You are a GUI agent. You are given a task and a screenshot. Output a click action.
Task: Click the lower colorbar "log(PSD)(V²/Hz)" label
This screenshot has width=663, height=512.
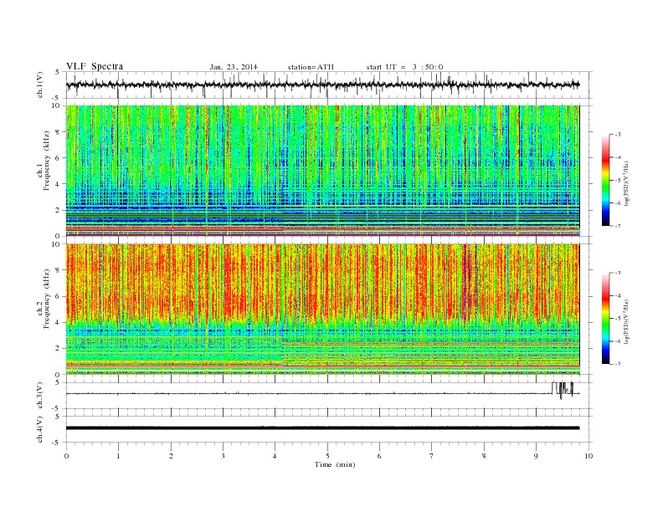(627, 321)
